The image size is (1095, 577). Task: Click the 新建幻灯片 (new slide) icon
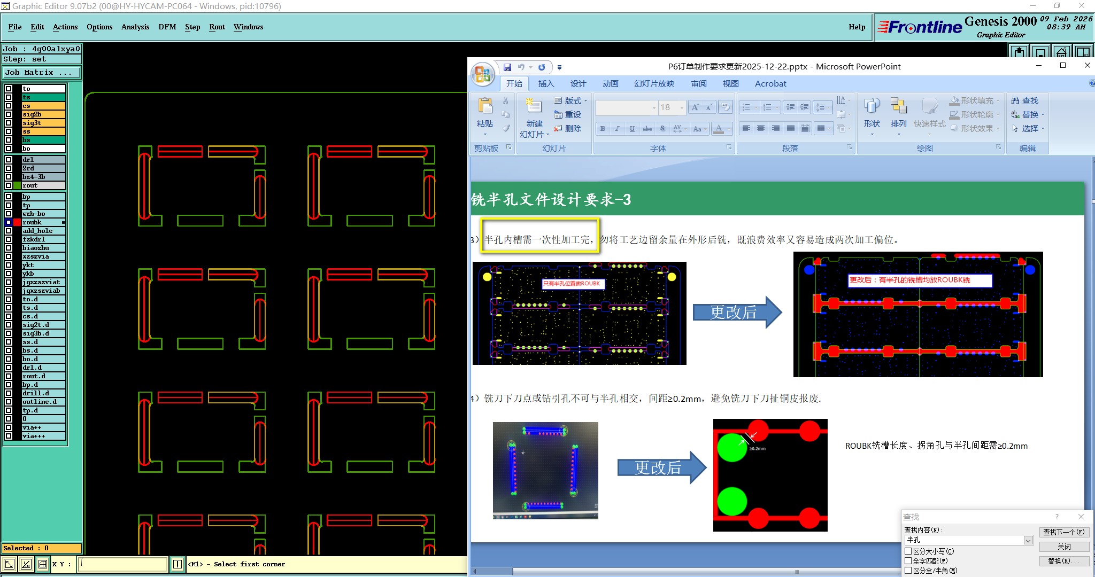534,106
